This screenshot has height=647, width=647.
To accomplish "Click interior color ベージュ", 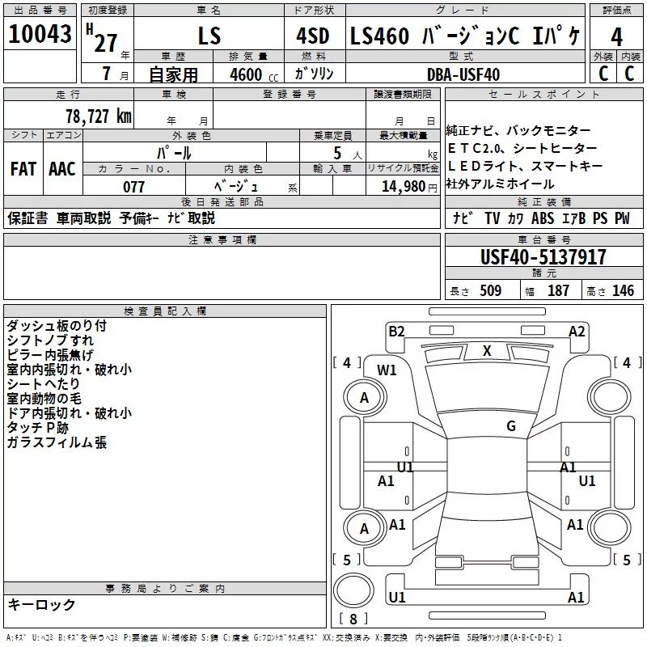I will click(236, 187).
